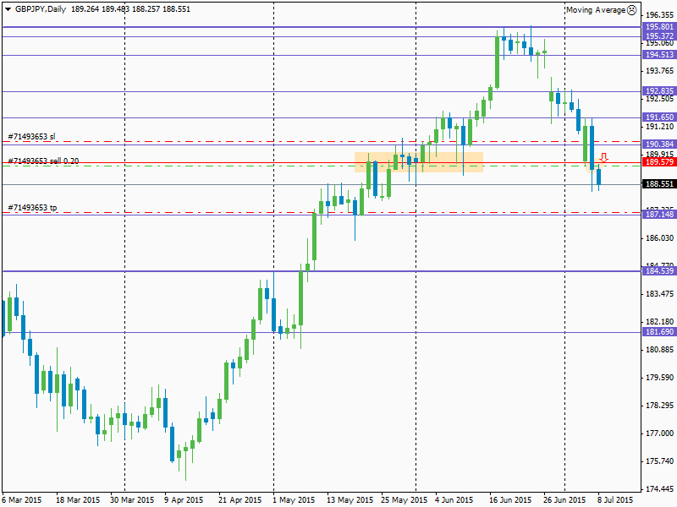
Task: Click the 174.445 price scale label
Action: click(659, 489)
